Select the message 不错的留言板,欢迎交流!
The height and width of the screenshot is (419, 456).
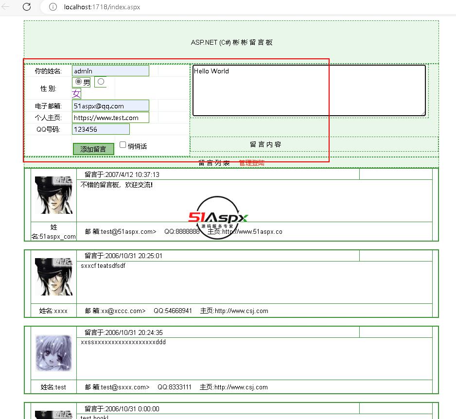[x=116, y=185]
